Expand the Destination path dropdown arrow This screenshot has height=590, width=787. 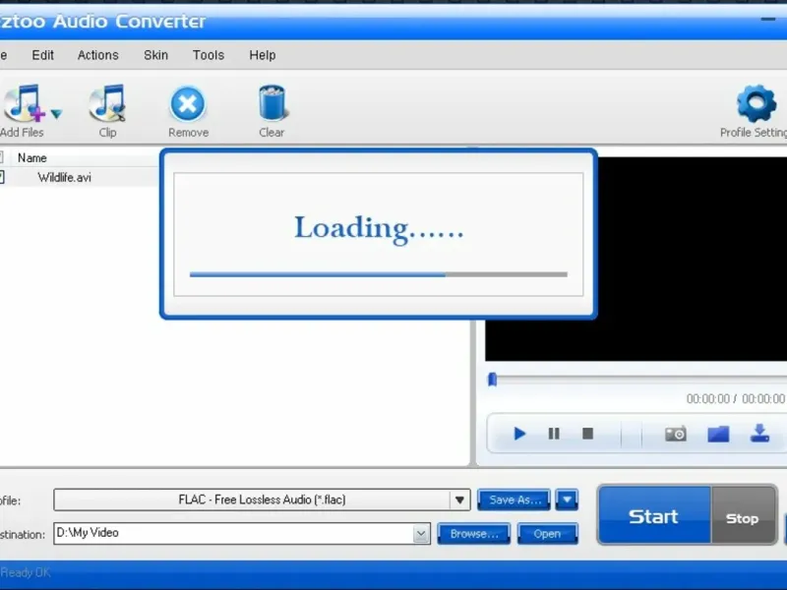coord(422,534)
